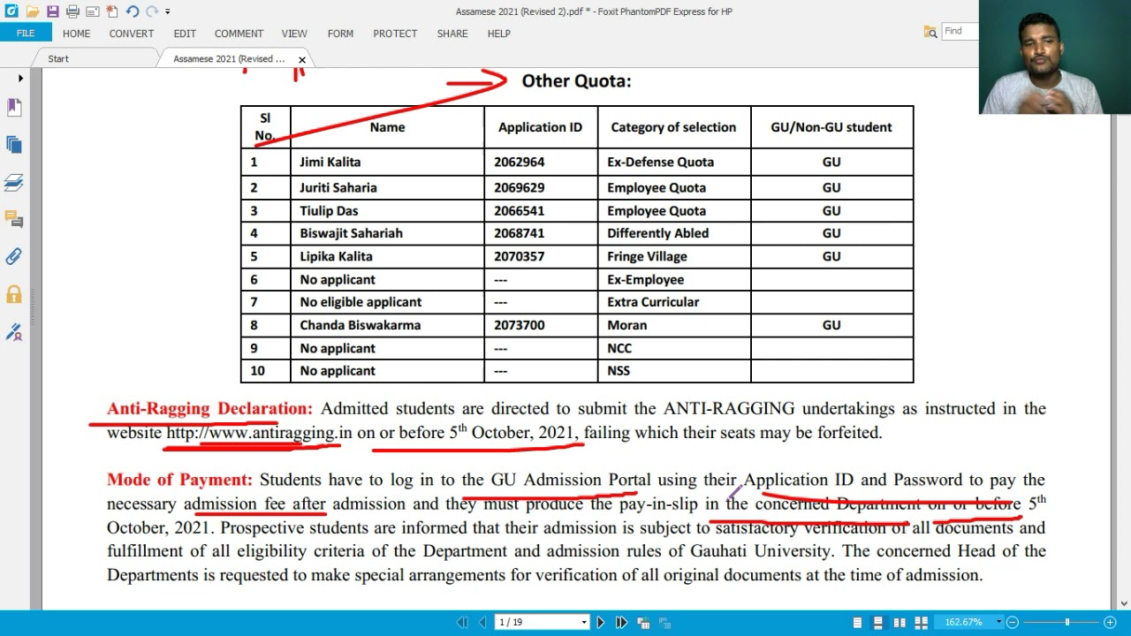Close the Assamese 2021 document tab
Viewport: 1131px width, 636px height.
tap(302, 60)
